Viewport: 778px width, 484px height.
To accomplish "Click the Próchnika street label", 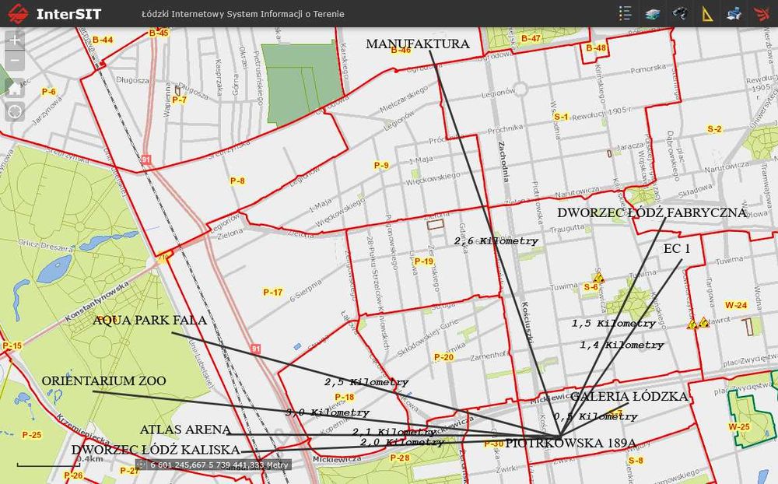I will point(505,130).
